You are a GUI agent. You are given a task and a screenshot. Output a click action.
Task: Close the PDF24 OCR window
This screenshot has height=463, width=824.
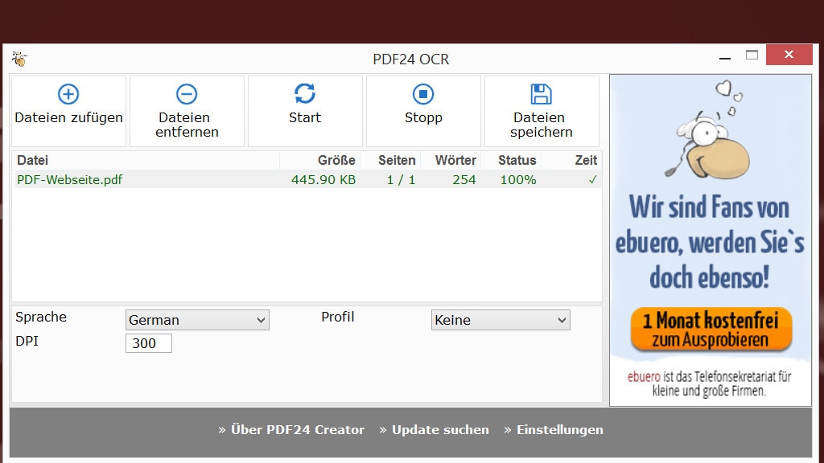[x=789, y=55]
